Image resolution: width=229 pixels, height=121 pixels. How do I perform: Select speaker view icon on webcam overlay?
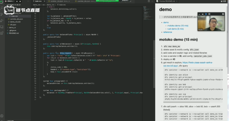[206, 14]
